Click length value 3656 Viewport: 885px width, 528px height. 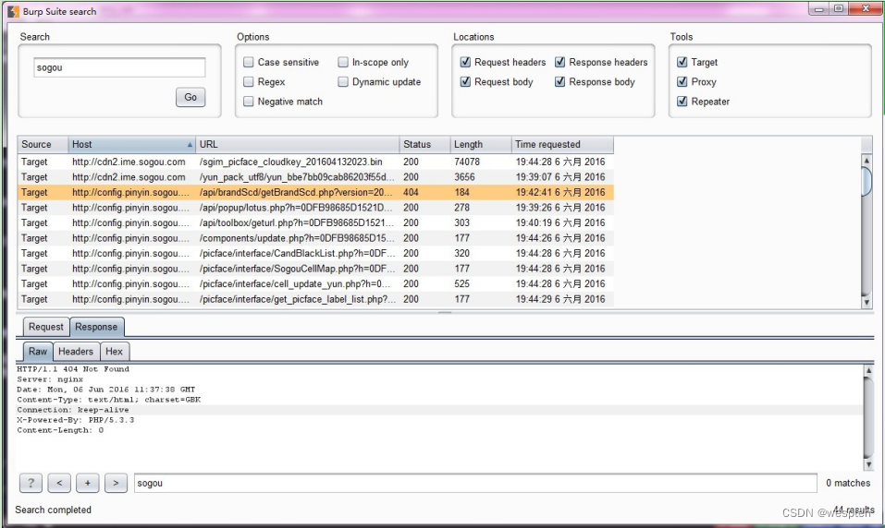[x=464, y=177]
